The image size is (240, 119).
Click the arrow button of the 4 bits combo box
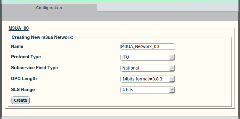[x=172, y=90]
